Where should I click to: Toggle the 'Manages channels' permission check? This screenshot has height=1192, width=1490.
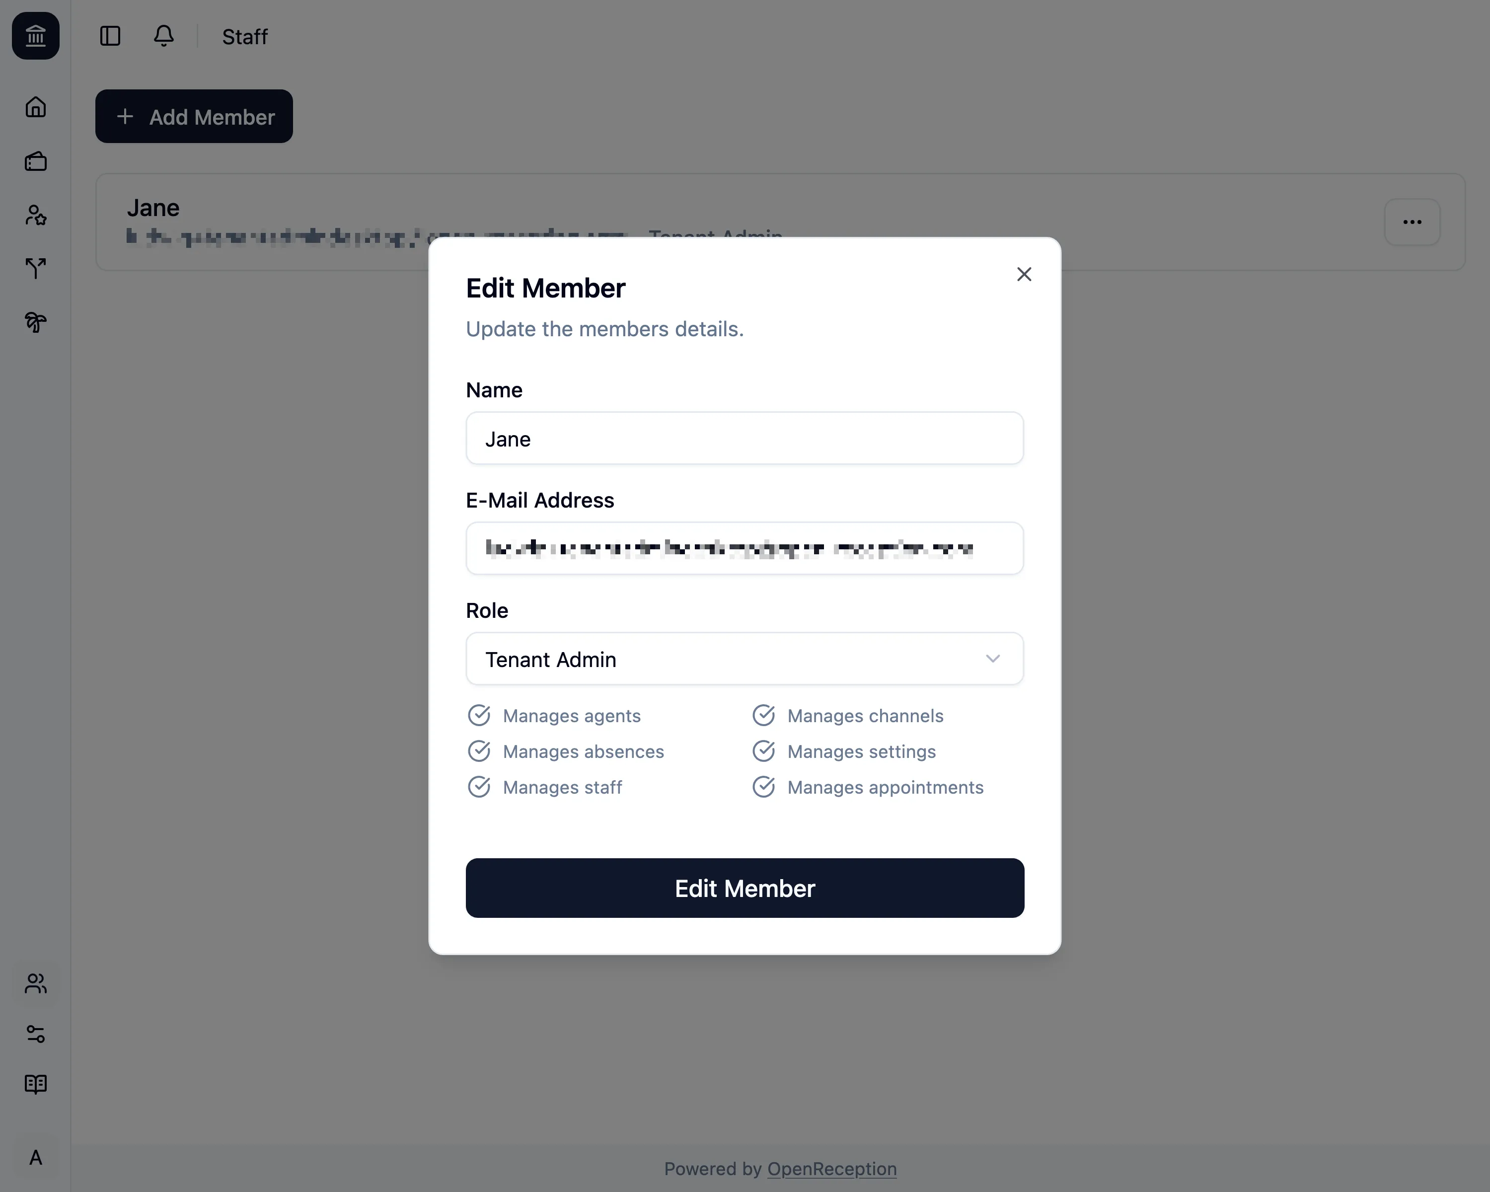[x=764, y=715]
